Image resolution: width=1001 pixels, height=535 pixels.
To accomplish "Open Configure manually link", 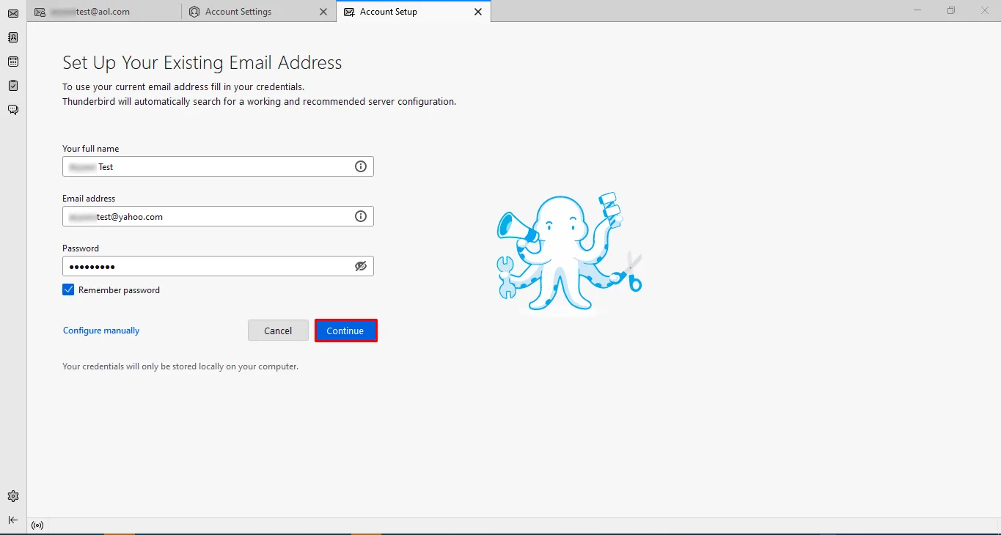I will [x=101, y=331].
